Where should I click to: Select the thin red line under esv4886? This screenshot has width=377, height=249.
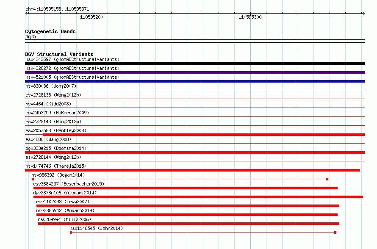[195, 144]
